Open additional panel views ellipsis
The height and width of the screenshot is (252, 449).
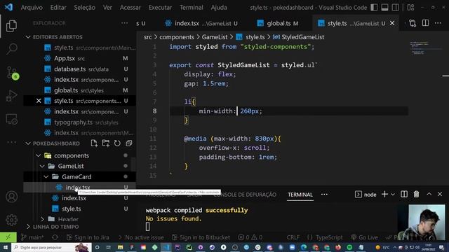coord(324,195)
